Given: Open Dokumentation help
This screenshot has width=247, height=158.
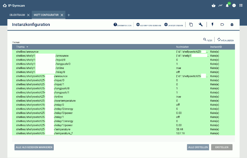Looking at the screenshot, I should (x=122, y=25).
